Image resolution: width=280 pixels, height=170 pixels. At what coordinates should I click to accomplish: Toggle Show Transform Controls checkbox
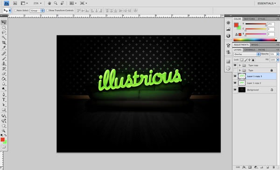click(x=47, y=11)
